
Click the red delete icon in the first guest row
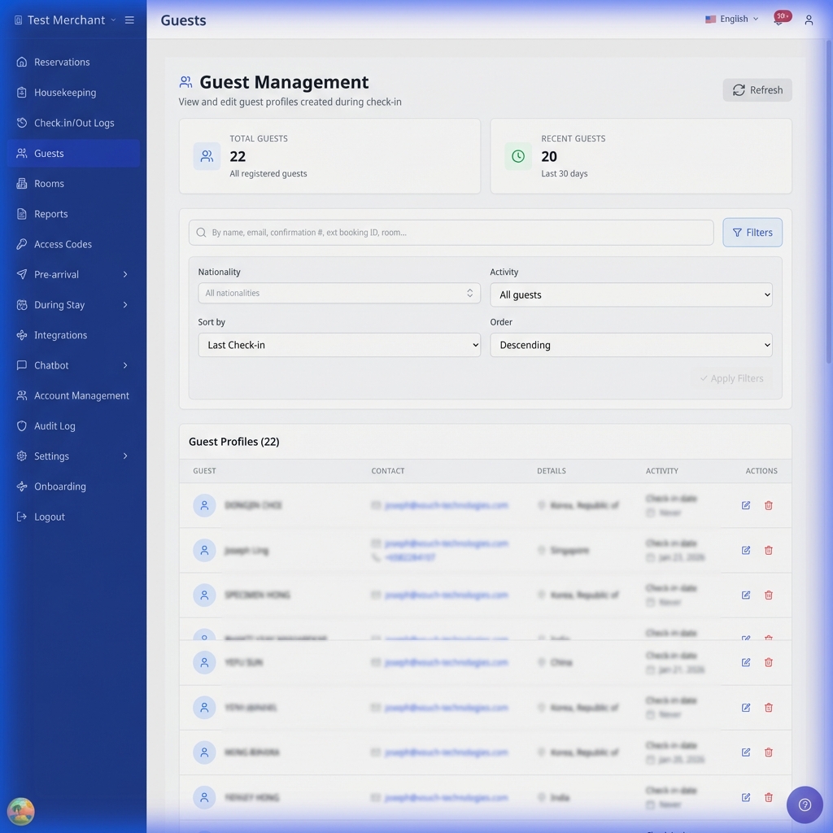[769, 505]
